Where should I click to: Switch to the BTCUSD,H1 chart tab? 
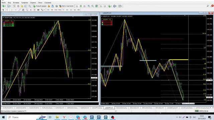(x=159, y=108)
